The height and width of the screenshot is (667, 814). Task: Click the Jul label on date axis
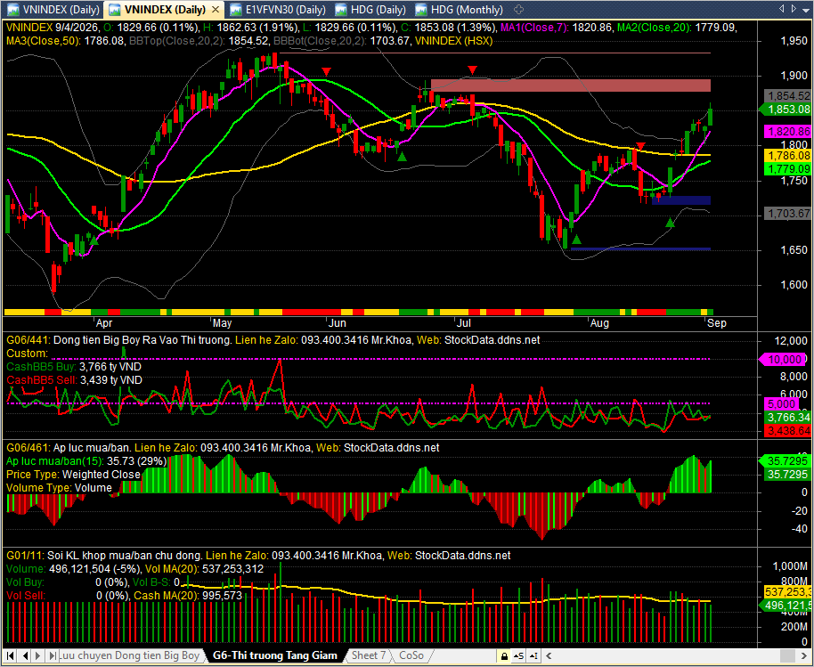463,323
